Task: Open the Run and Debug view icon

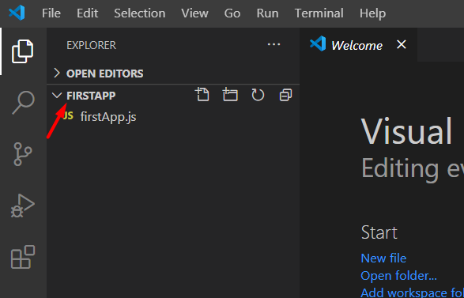Action: [x=22, y=206]
